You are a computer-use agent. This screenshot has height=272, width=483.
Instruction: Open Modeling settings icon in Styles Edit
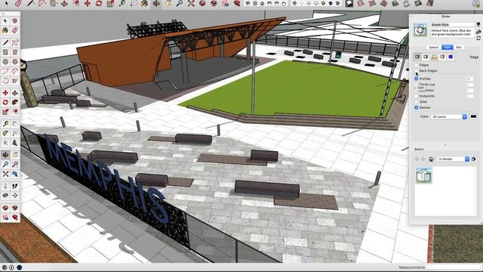451,57
